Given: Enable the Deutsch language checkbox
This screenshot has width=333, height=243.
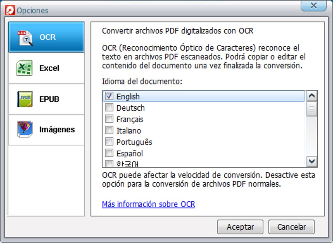Looking at the screenshot, I should [109, 108].
